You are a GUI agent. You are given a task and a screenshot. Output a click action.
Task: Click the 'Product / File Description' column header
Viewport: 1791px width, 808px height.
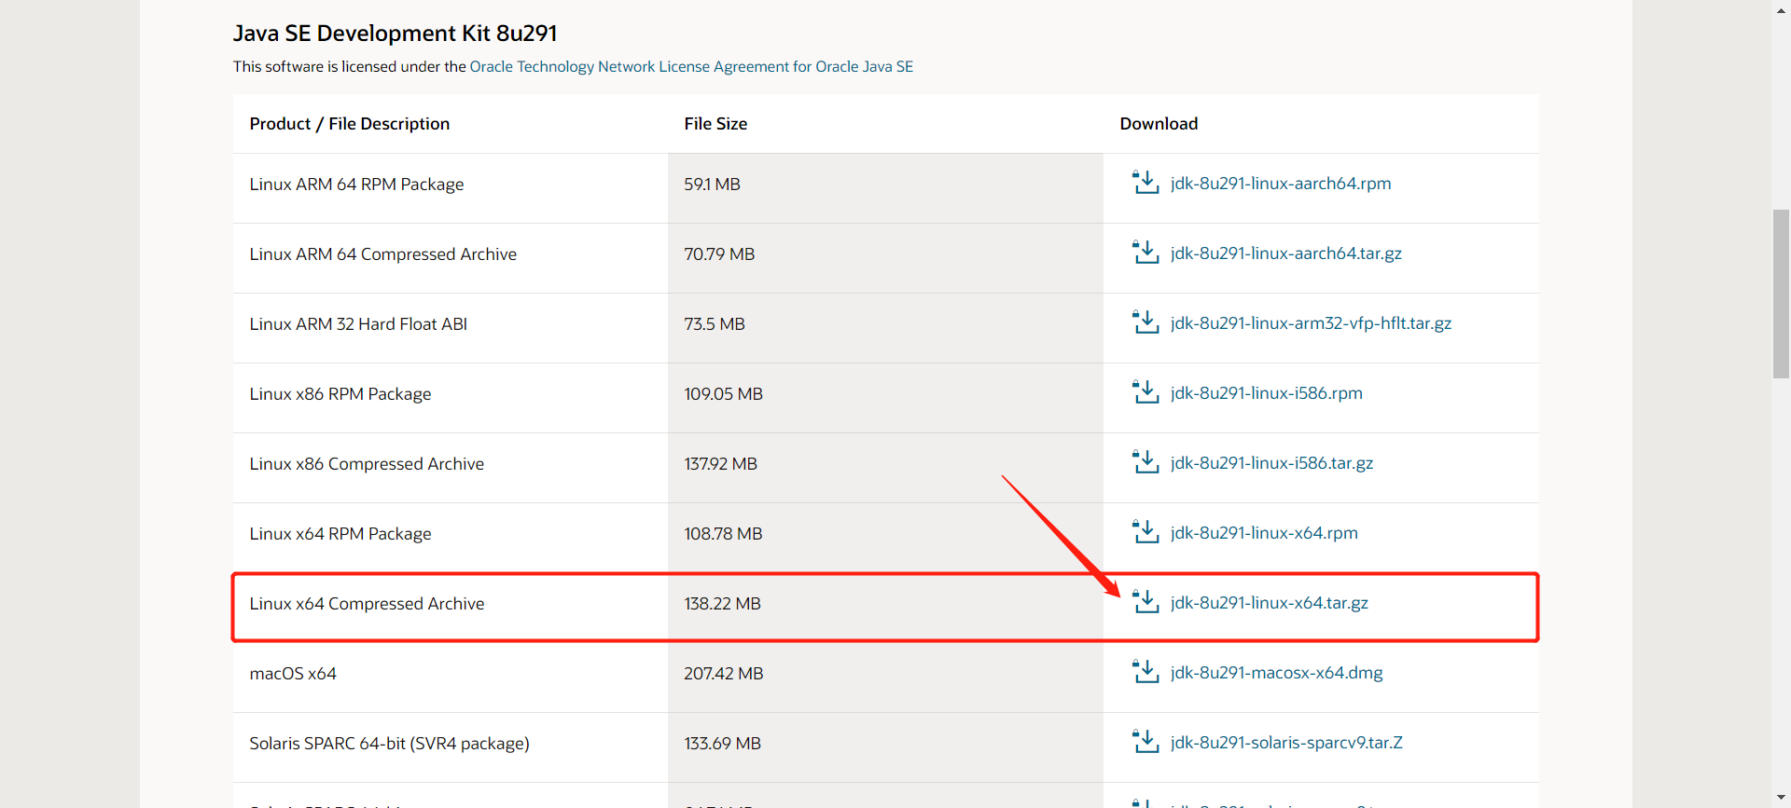[349, 124]
